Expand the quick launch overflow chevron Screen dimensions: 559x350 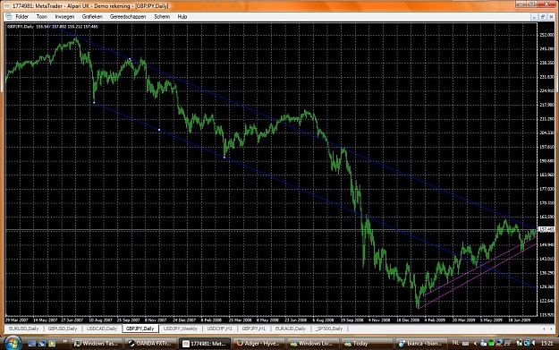pyautogui.click(x=65, y=342)
